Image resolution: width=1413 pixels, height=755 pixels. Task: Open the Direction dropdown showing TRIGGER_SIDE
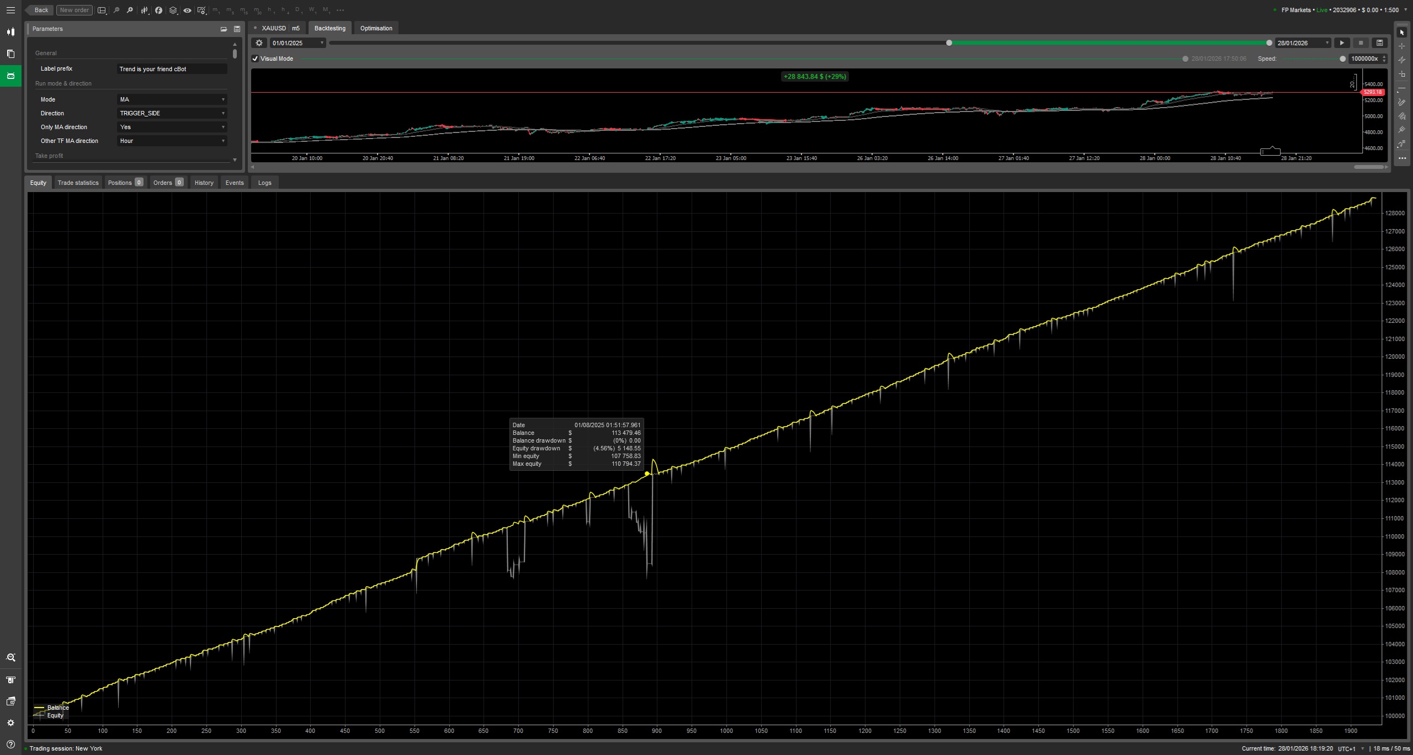tap(172, 113)
